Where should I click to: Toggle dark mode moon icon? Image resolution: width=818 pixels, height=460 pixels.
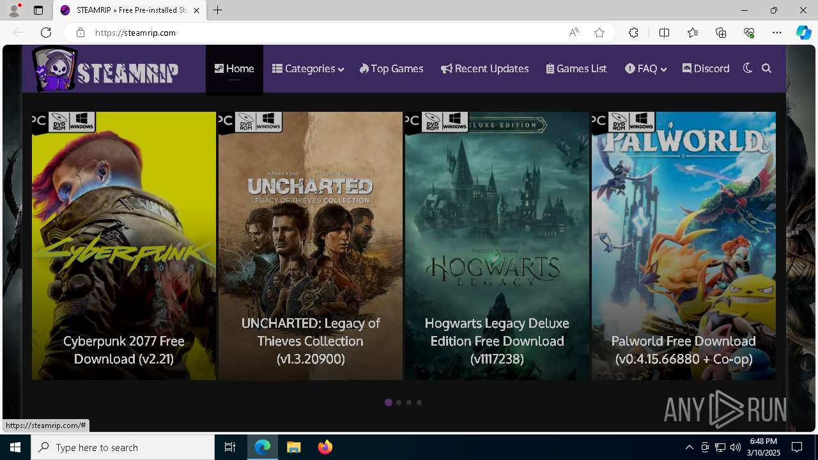pyautogui.click(x=748, y=68)
